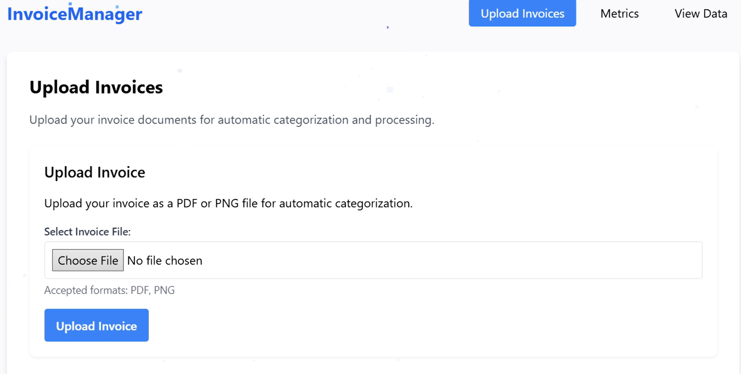The image size is (741, 374).
Task: Click the "PDF or PNG file" instruction sentence
Action: (x=228, y=203)
